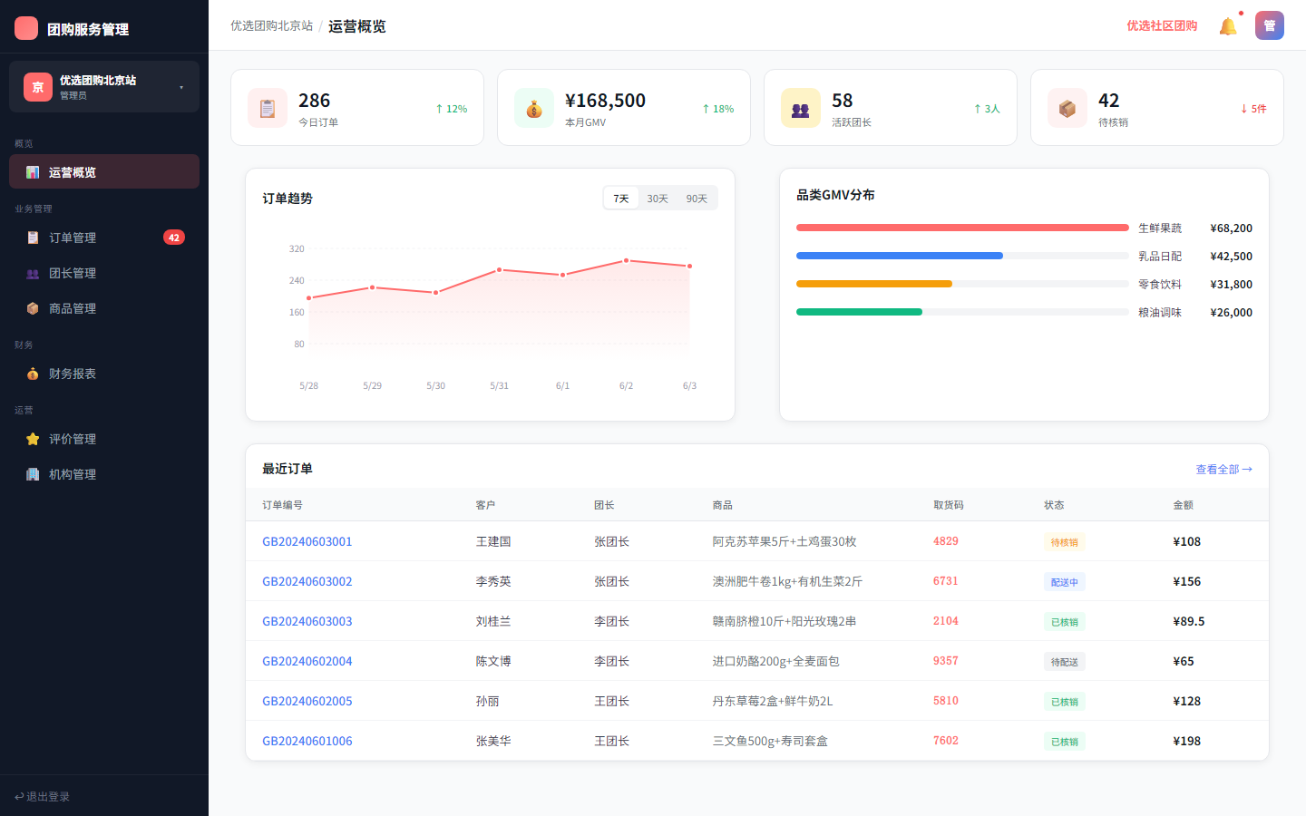Click the 今日订单 clipboard icon
This screenshot has height=816, width=1306.
268,109
